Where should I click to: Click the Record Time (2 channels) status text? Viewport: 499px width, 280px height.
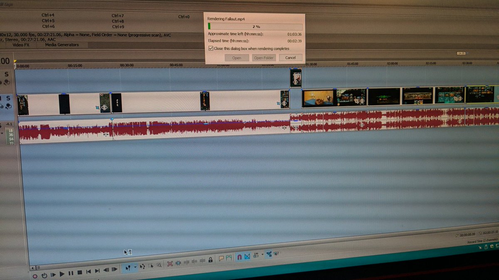pyautogui.click(x=482, y=241)
